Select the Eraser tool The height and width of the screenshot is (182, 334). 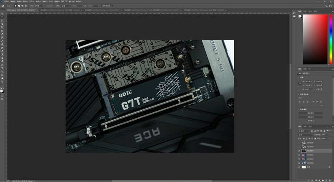[3, 51]
